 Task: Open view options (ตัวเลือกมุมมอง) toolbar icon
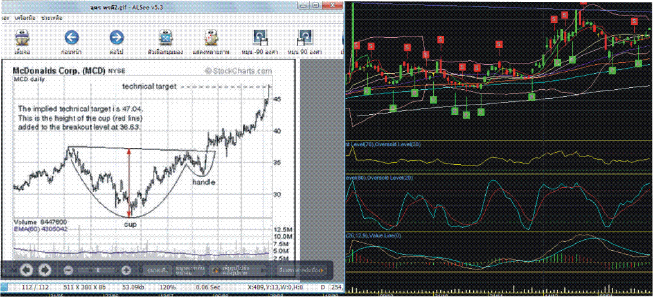pyautogui.click(x=165, y=43)
